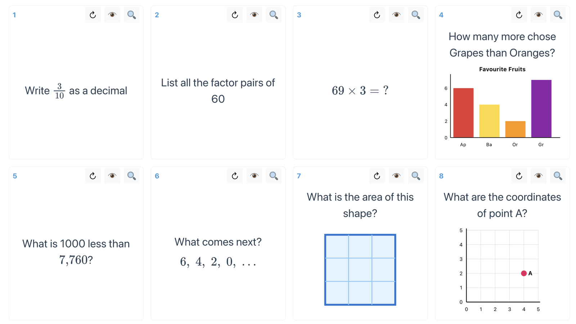Image resolution: width=576 pixels, height=324 pixels.
Task: Regenerate the factor pairs question 2
Action: [235, 15]
